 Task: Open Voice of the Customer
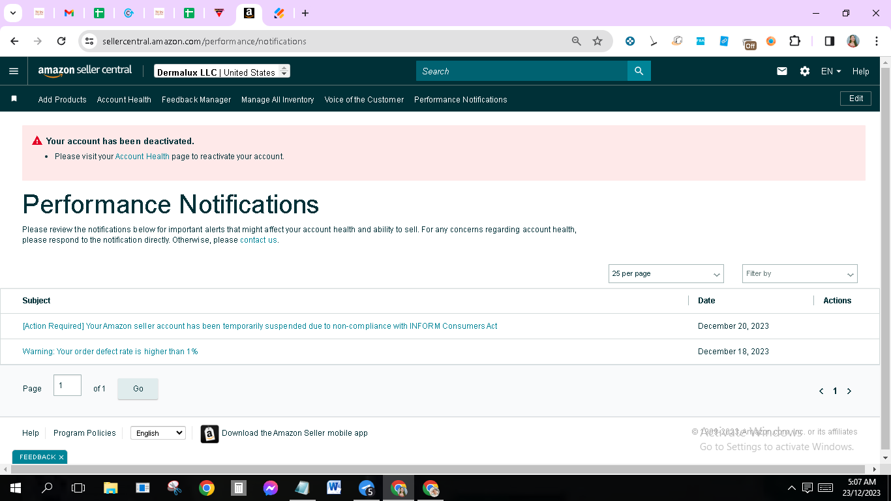click(x=364, y=100)
